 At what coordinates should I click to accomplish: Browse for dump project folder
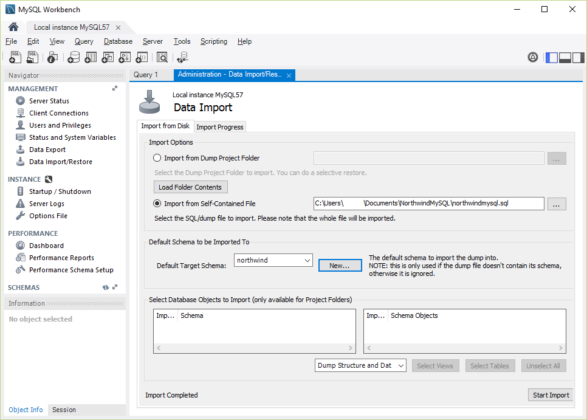pos(557,159)
